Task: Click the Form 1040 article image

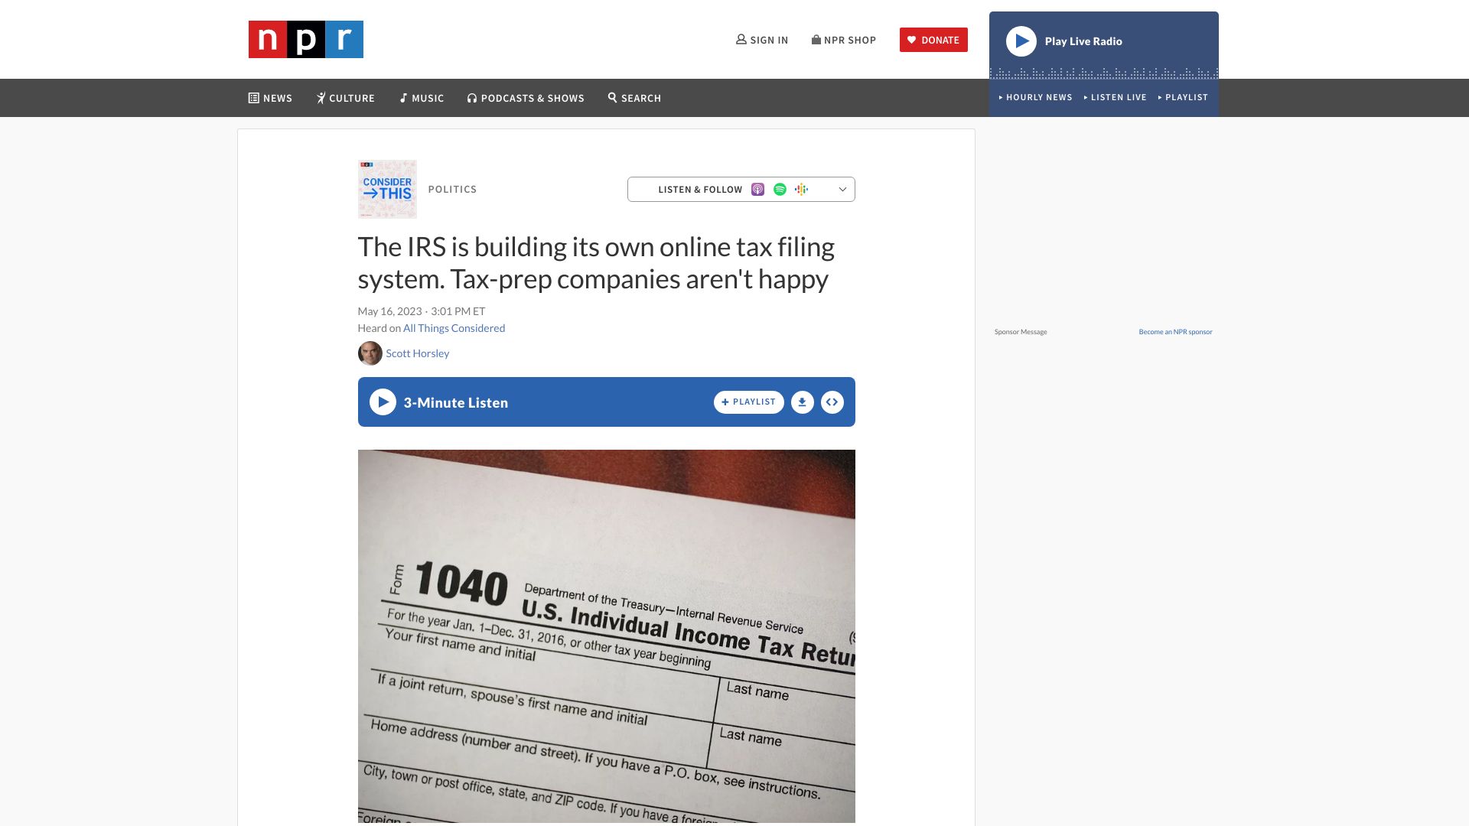Action: point(606,636)
